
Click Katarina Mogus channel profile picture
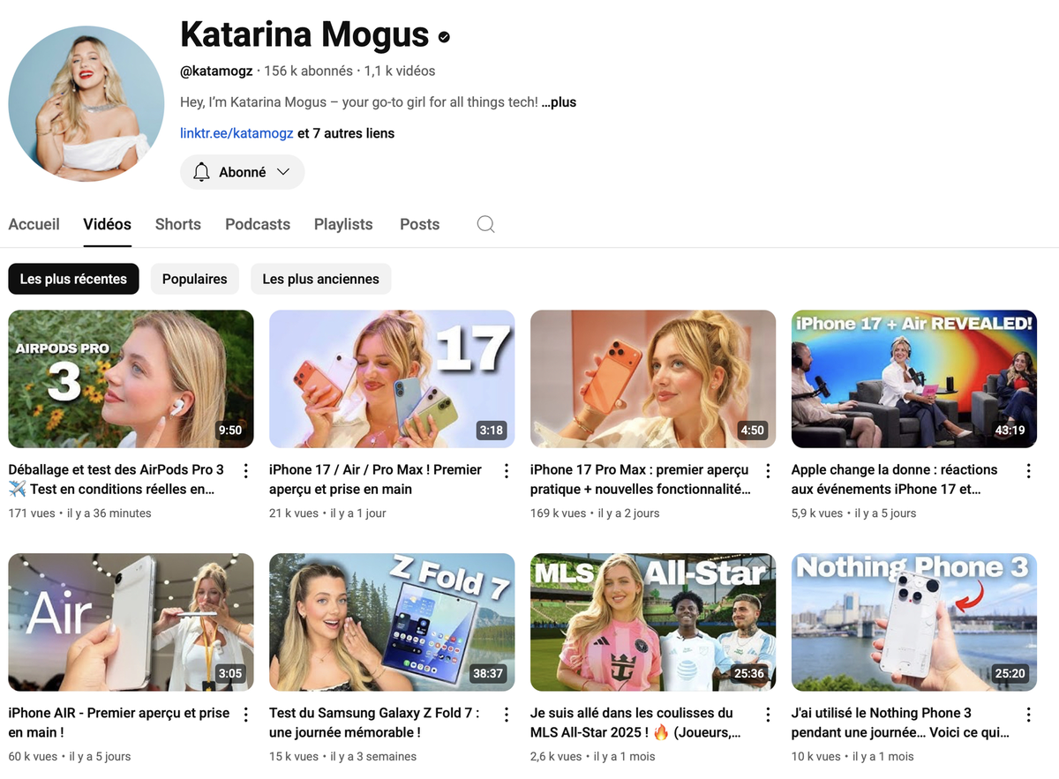click(x=86, y=104)
